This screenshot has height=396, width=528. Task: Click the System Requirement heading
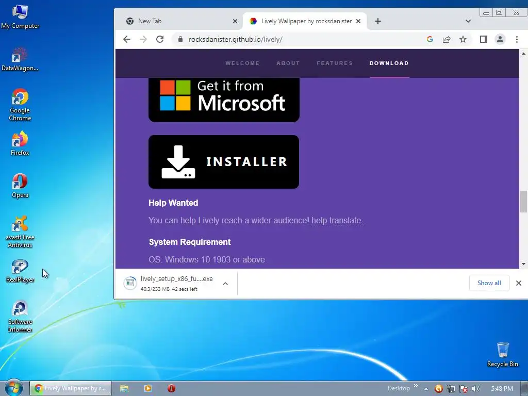coord(190,242)
